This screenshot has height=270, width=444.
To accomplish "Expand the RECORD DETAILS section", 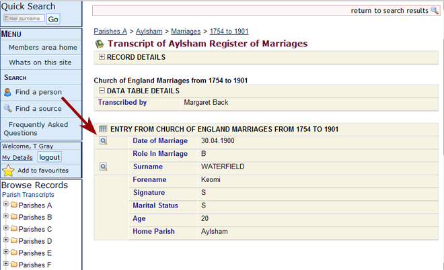I will (102, 57).
